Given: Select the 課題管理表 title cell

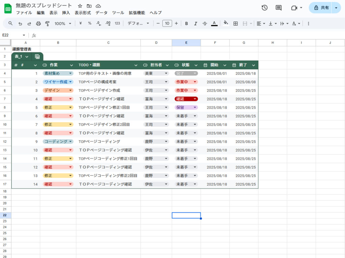Looking at the screenshot, I should 26,49.
